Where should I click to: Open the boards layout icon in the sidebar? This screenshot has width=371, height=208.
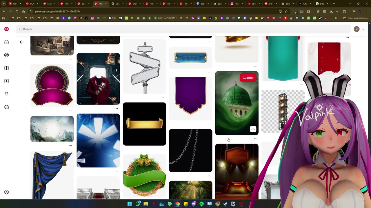[x=6, y=68]
